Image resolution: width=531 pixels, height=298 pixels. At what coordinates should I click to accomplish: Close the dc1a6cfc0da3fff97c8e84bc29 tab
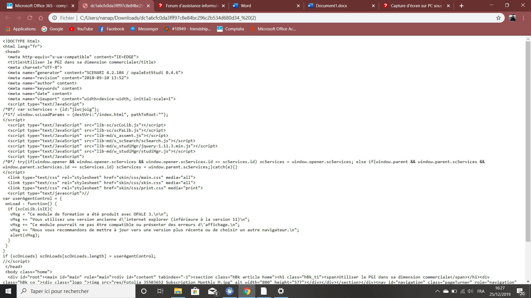(x=148, y=6)
